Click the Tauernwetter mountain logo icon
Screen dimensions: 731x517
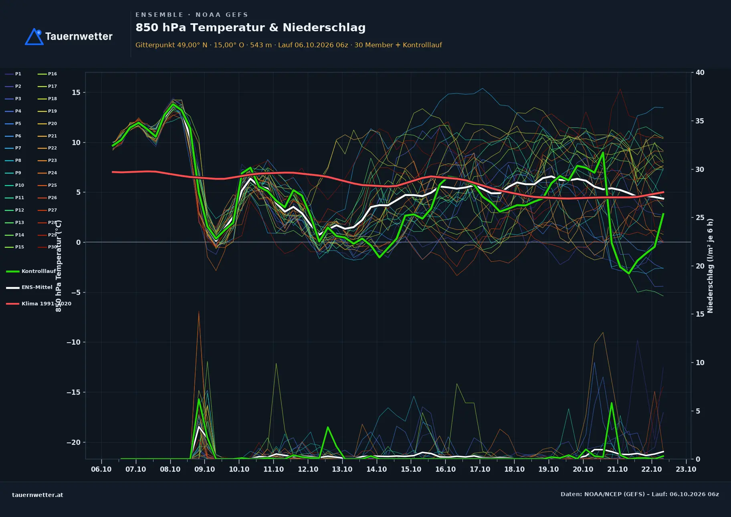34,36
